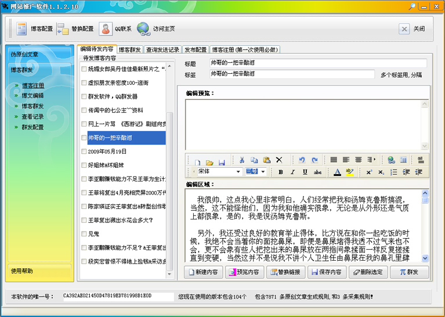Pick the text highlight color swatch
The image size is (445, 317).
(350, 172)
